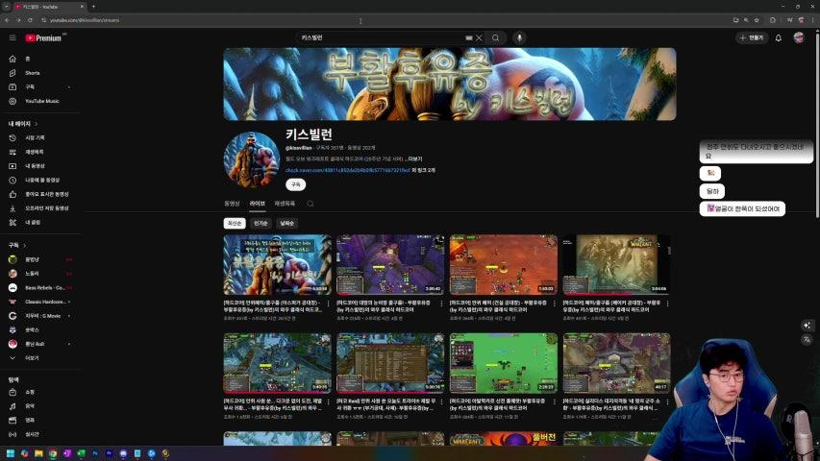This screenshot has width=820, height=461.
Task: Open subscription Bass Rebels channel
Action: tap(42, 288)
